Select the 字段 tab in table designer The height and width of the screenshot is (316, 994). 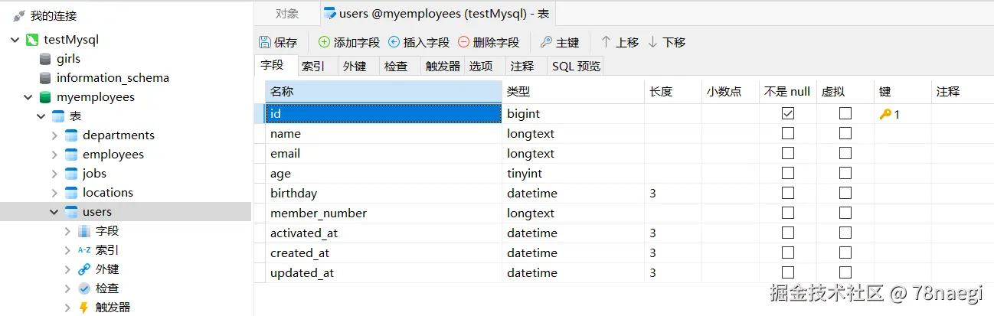pos(272,66)
